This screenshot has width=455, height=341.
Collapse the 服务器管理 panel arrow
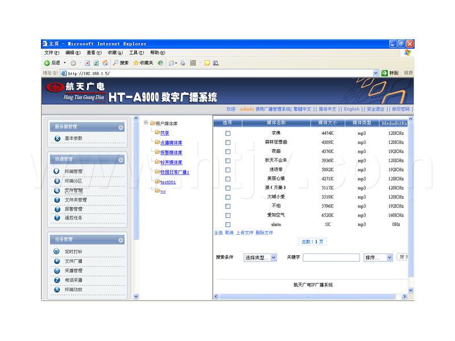(x=121, y=127)
